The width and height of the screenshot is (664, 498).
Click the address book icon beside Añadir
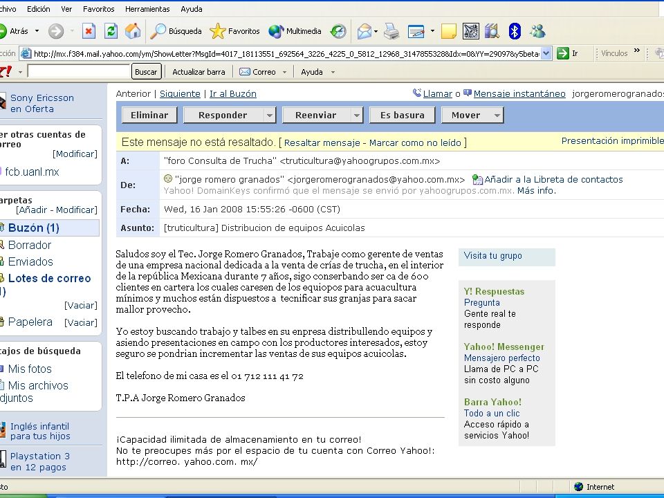point(477,180)
